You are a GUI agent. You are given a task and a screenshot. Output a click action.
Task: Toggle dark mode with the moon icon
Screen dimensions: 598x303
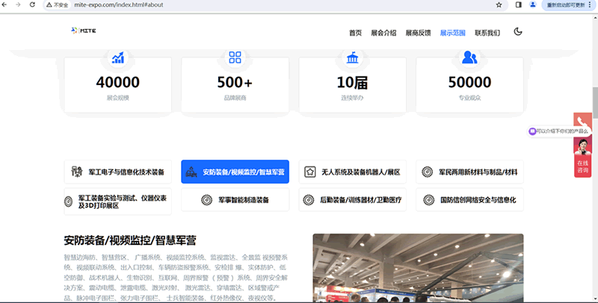(518, 32)
